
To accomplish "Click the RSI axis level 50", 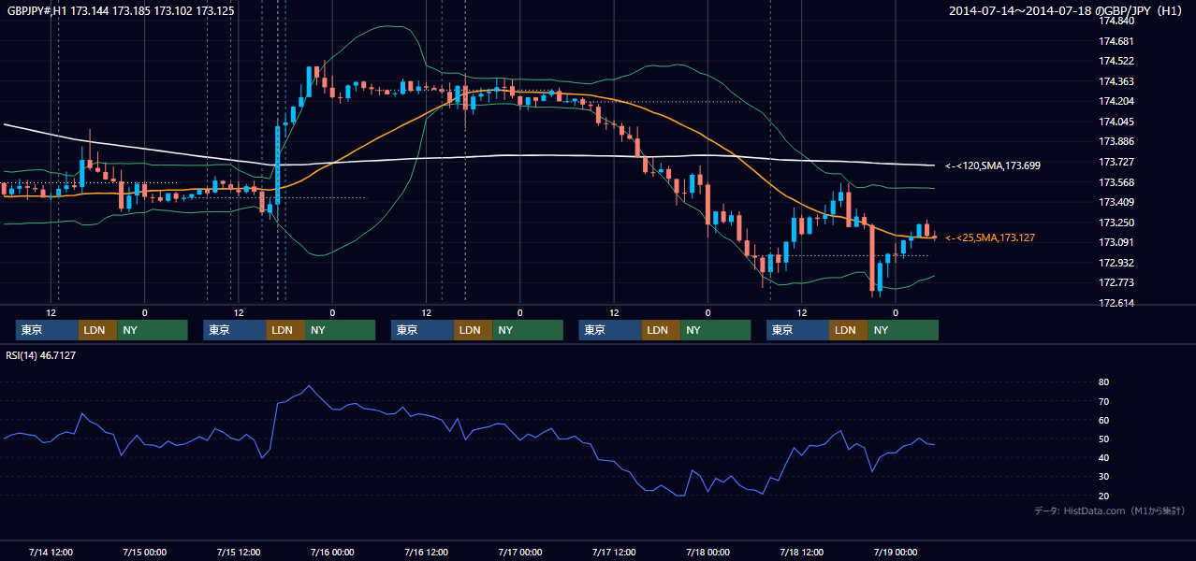I will pos(1104,439).
